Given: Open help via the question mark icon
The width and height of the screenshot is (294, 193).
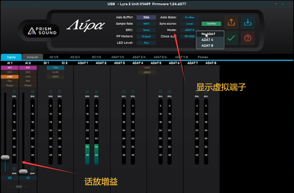Looking at the screenshot, I should pyautogui.click(x=248, y=38).
